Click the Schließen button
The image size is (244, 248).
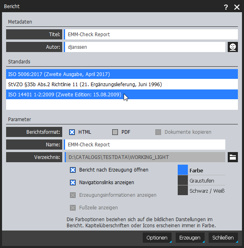(x=223, y=237)
